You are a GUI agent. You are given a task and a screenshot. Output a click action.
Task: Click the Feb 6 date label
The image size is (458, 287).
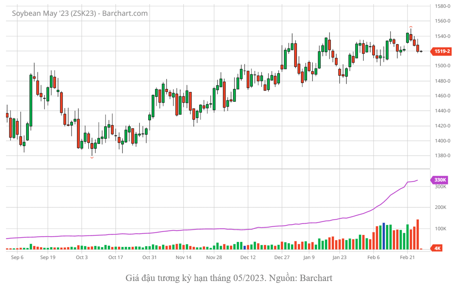(373, 257)
